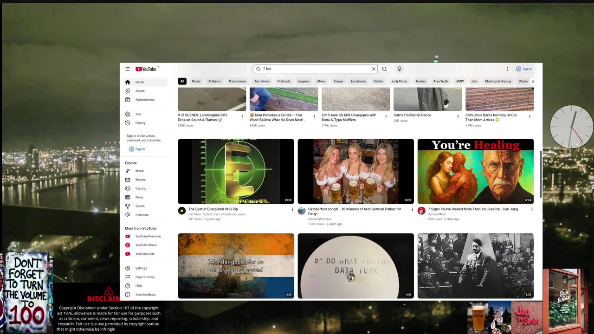Select the March music filter chip
The width and height of the screenshot is (594, 334).
click(x=237, y=81)
